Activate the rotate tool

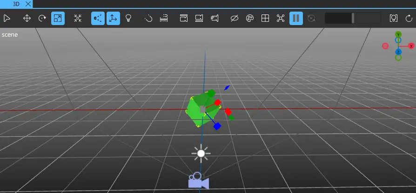42,19
